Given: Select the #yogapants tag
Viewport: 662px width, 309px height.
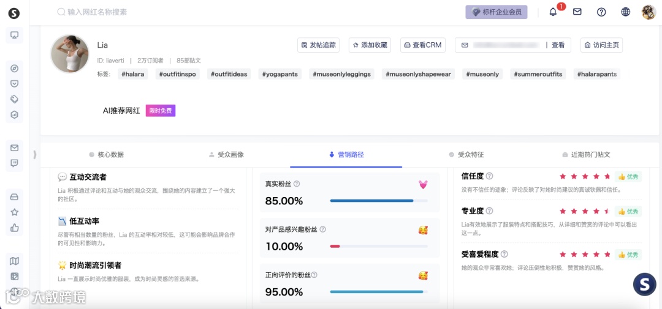Looking at the screenshot, I should (x=280, y=74).
